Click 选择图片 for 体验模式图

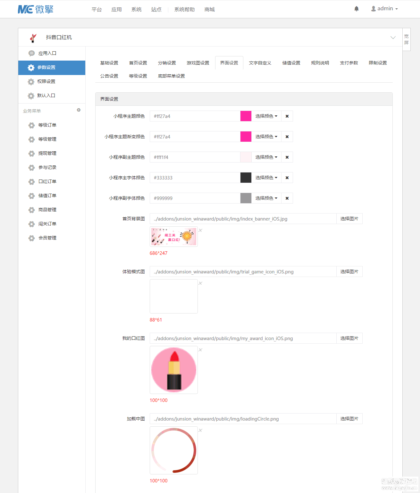[349, 272]
